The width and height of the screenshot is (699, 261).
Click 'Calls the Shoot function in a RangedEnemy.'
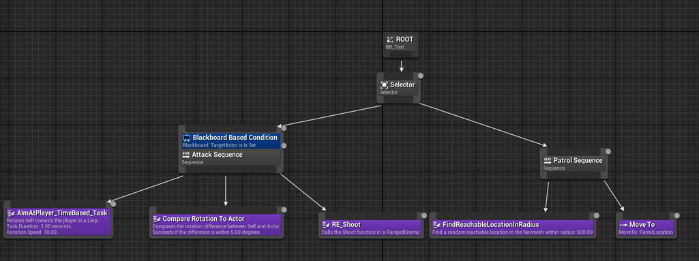tap(371, 232)
